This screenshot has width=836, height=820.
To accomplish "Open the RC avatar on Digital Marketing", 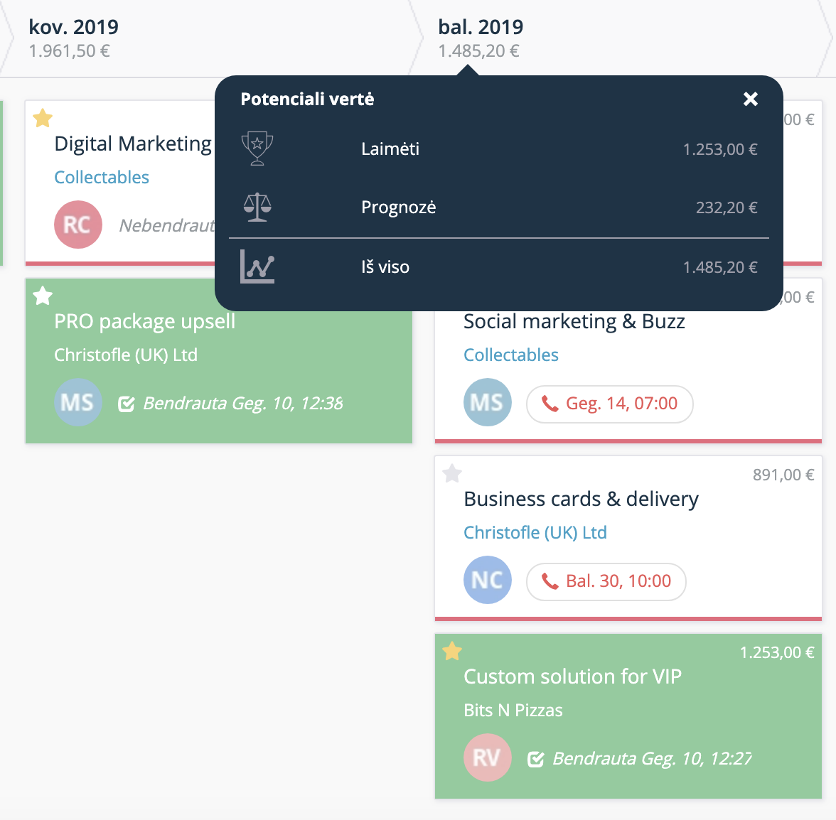I will [x=78, y=225].
